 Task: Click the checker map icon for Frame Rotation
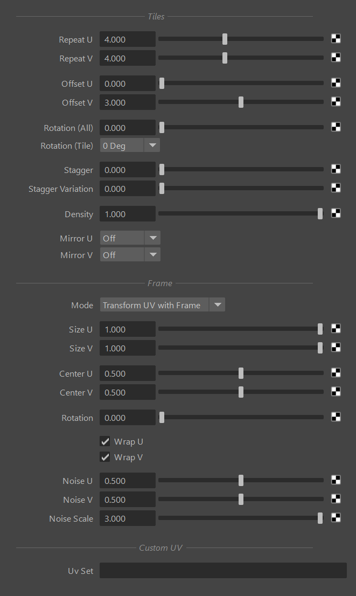coord(336,417)
